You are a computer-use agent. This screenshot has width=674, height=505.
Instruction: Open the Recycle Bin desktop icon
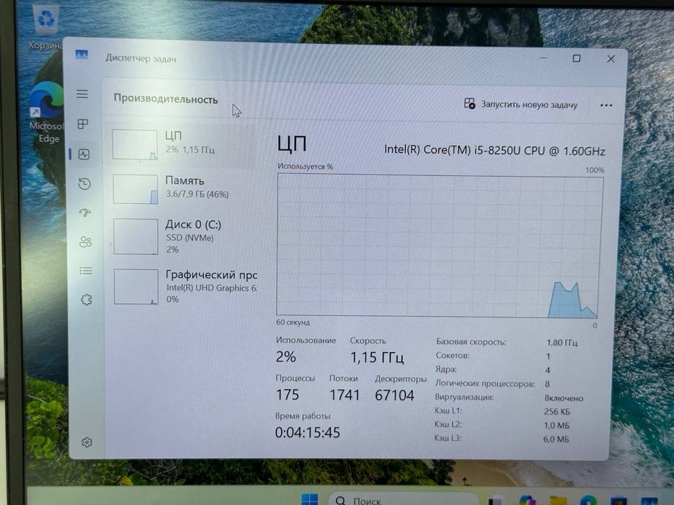pyautogui.click(x=45, y=27)
